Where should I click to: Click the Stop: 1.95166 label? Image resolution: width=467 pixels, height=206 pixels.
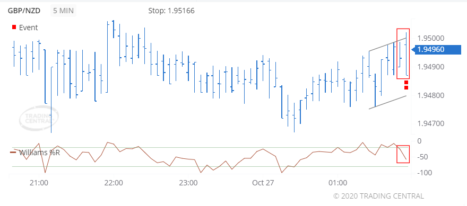[171, 11]
